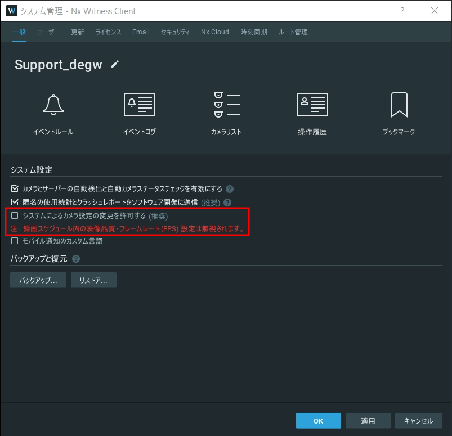Image resolution: width=452 pixels, height=436 pixels.
Task: Click the 適用 button
Action: click(368, 421)
